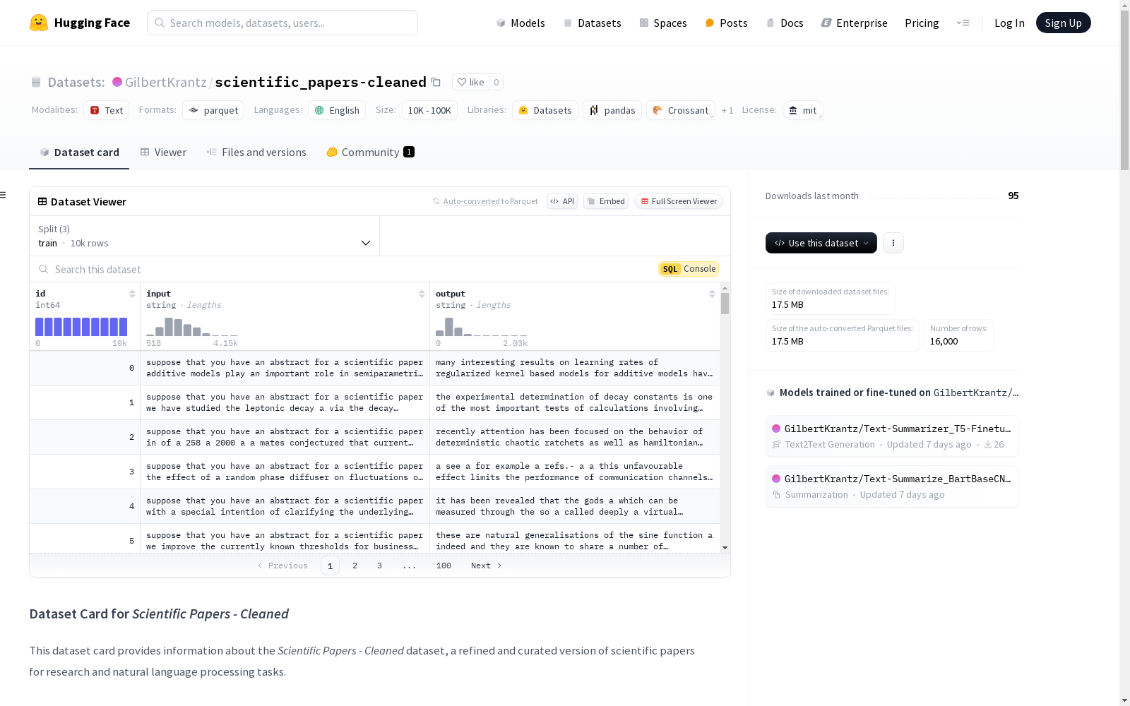Go to Datasets in top navigation
Viewport: 1130px width, 706px height.
(592, 23)
